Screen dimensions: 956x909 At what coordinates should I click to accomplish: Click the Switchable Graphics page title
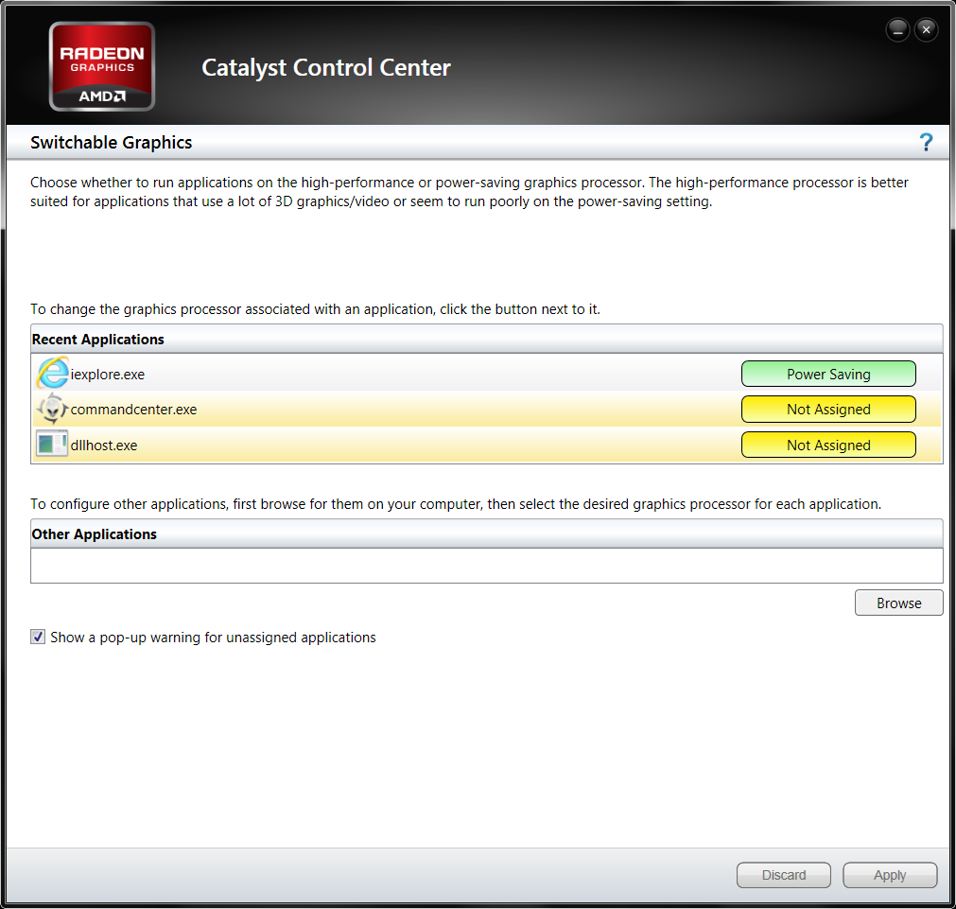coord(111,142)
